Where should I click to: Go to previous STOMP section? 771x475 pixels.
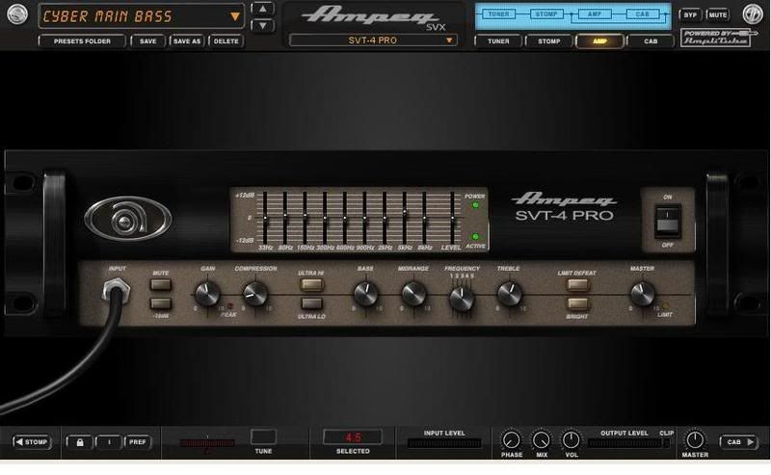click(x=32, y=442)
